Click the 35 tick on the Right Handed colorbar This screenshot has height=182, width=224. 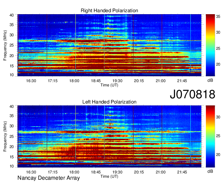(x=218, y=16)
